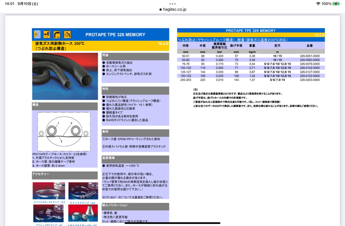Click part number 326-0076-0000
The height and width of the screenshot is (226, 345).
click(310, 64)
